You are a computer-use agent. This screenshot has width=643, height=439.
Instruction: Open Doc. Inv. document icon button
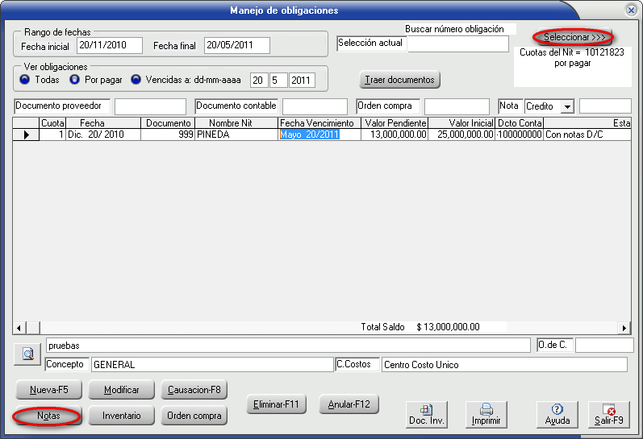pyautogui.click(x=427, y=414)
